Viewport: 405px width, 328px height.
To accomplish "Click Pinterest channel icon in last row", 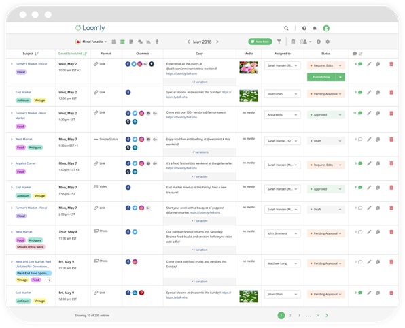I will 141,293.
